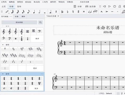This screenshot has height=95, width=125.
Task: Open the 编辑(E) menu
Action: coord(12,2)
